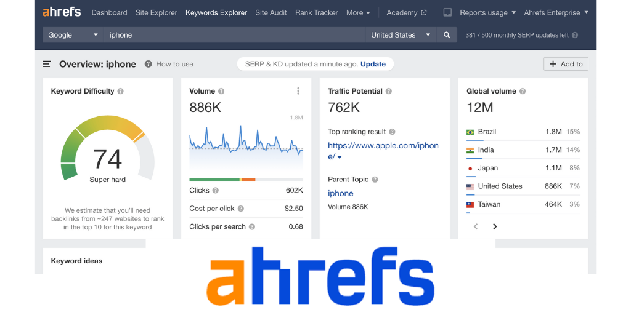Viewport: 631px width, 315px height.
Task: Click the United States flag icon
Action: [470, 186]
